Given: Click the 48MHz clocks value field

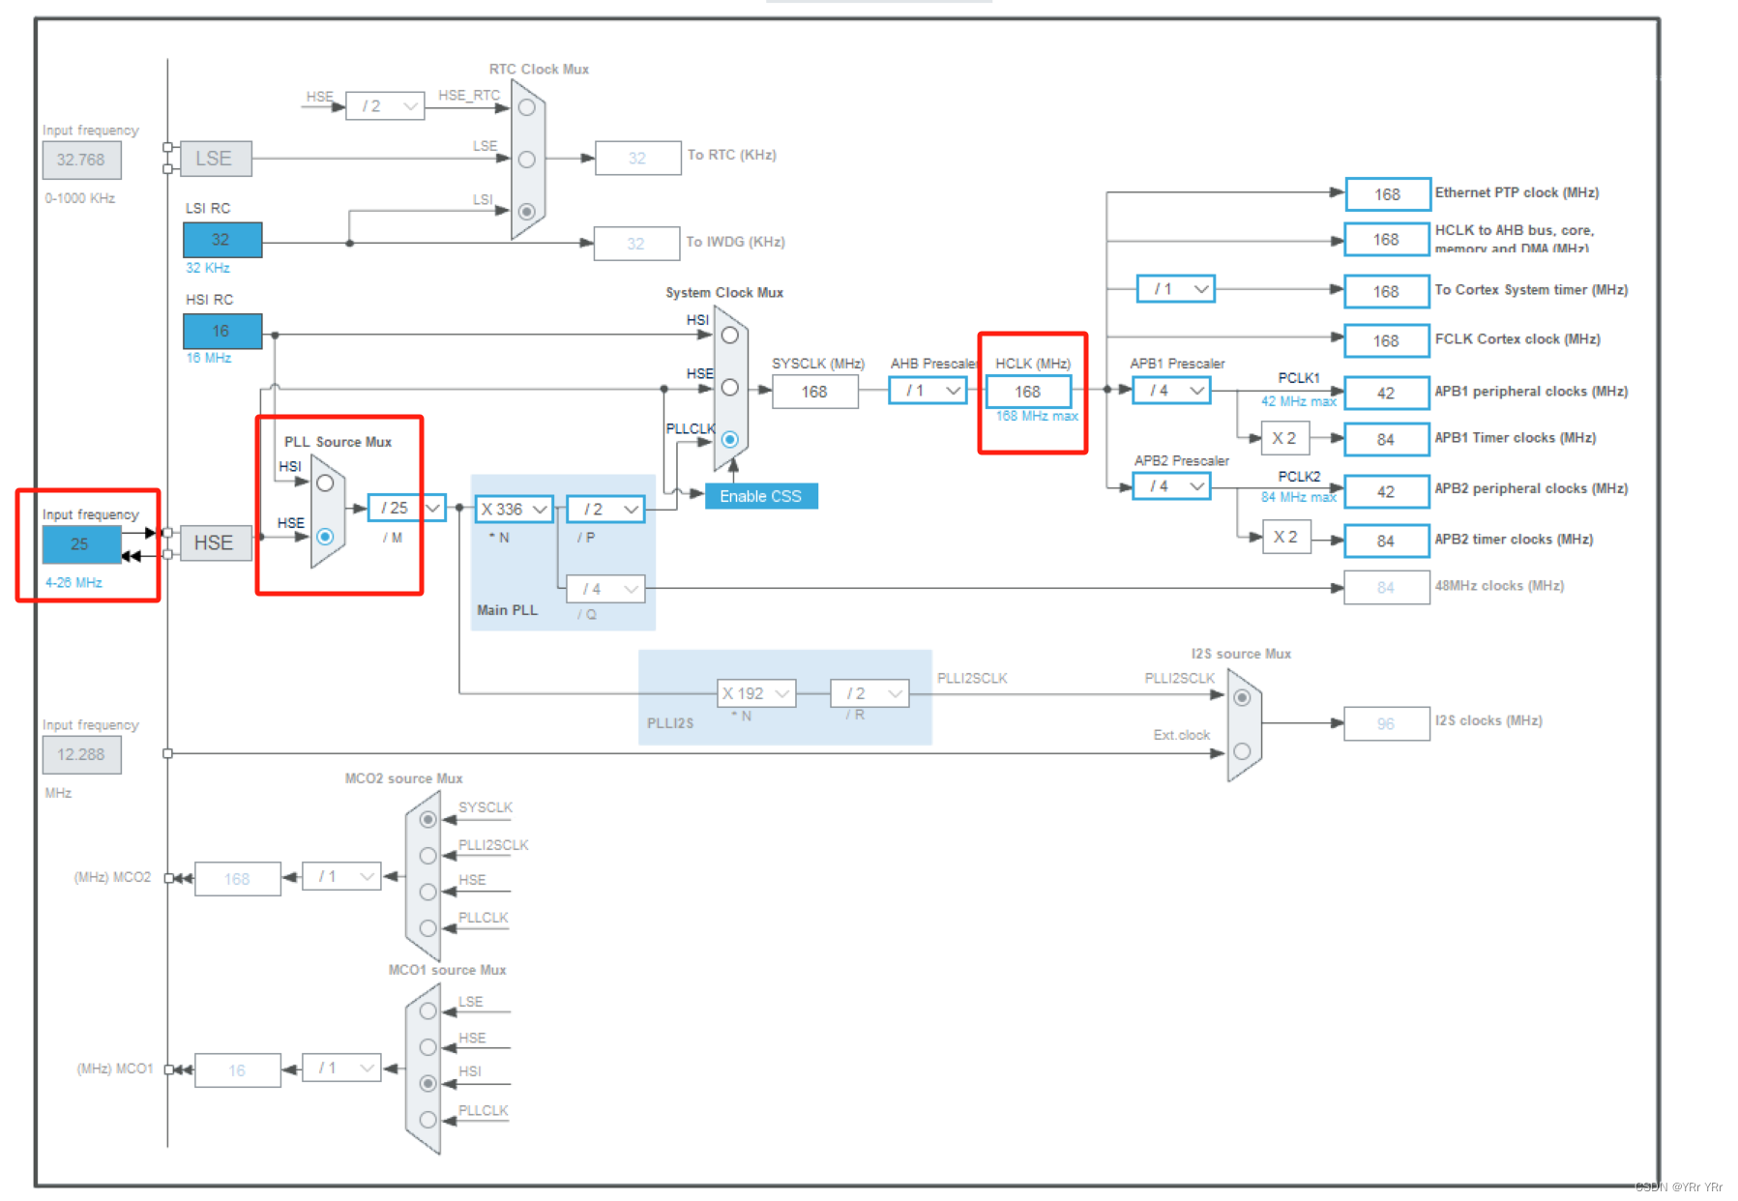Looking at the screenshot, I should coord(1387,587).
